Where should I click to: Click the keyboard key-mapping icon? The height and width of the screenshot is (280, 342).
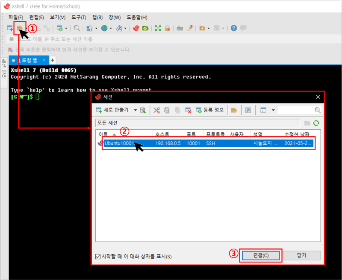[x=180, y=28]
